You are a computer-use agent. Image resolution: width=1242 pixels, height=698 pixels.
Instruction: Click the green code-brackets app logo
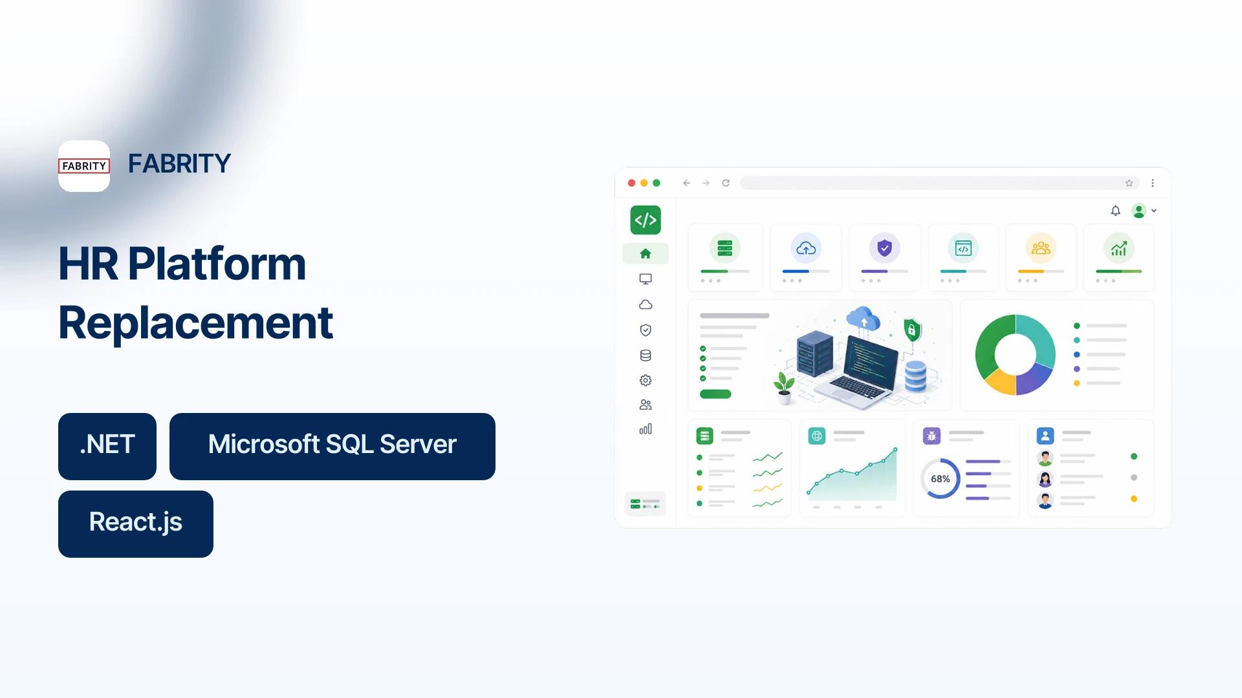pyautogui.click(x=646, y=220)
